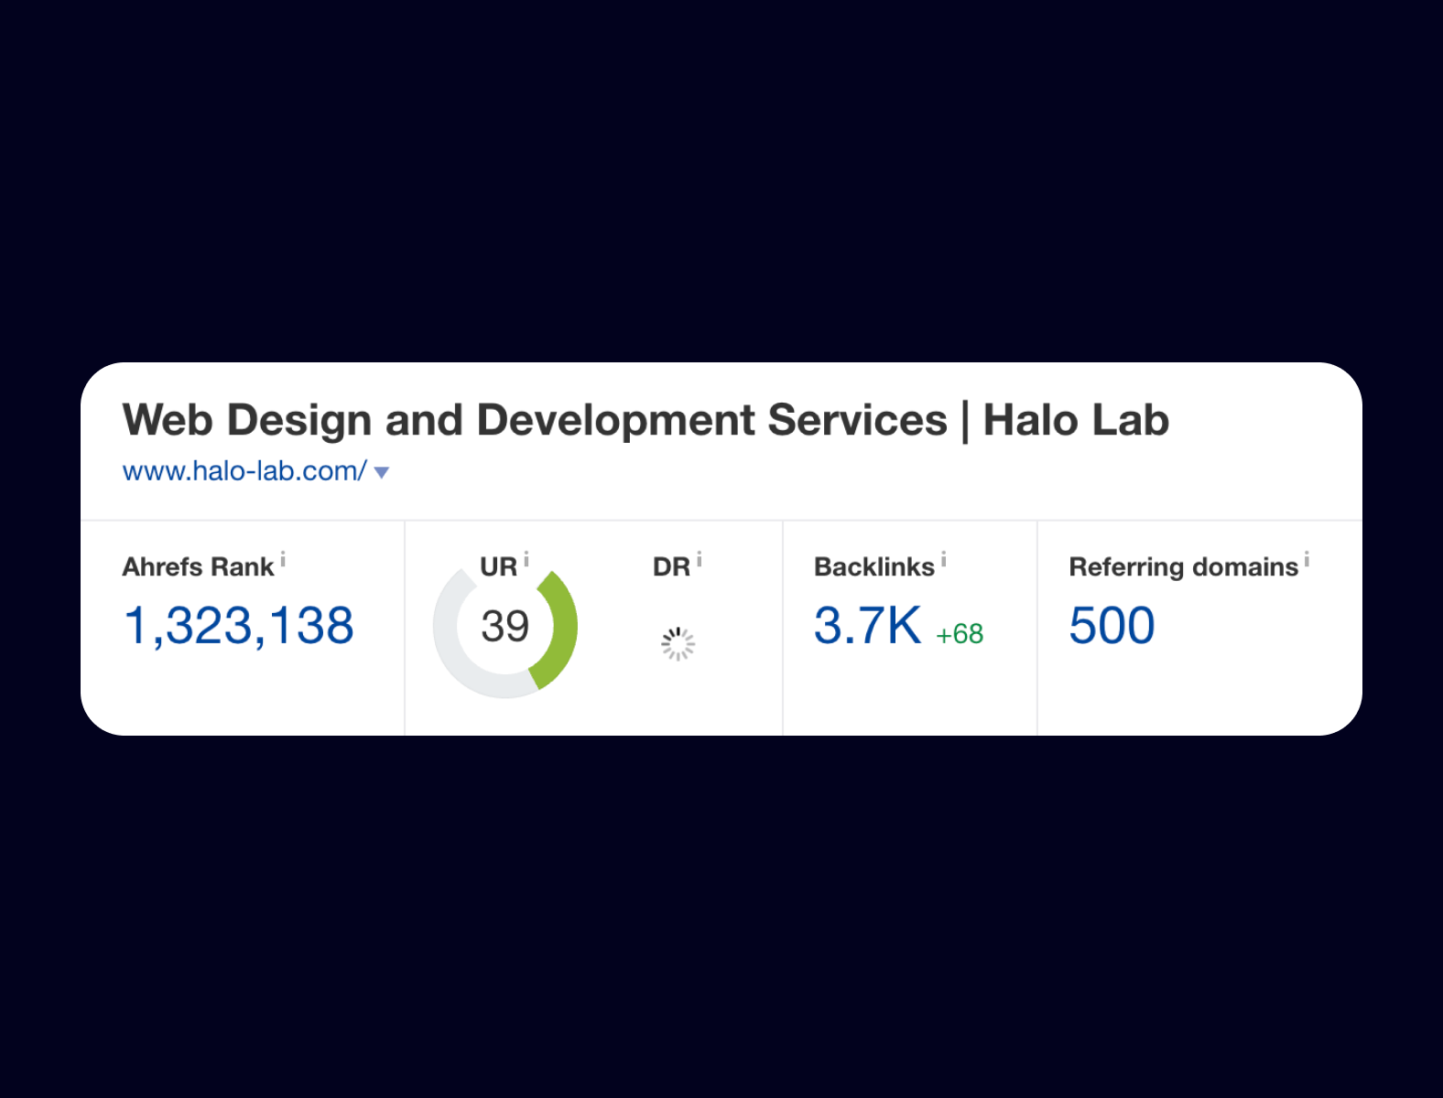Image resolution: width=1443 pixels, height=1098 pixels.
Task: Show the Ahrefs Rank info tooltip icon
Action: coord(283,559)
